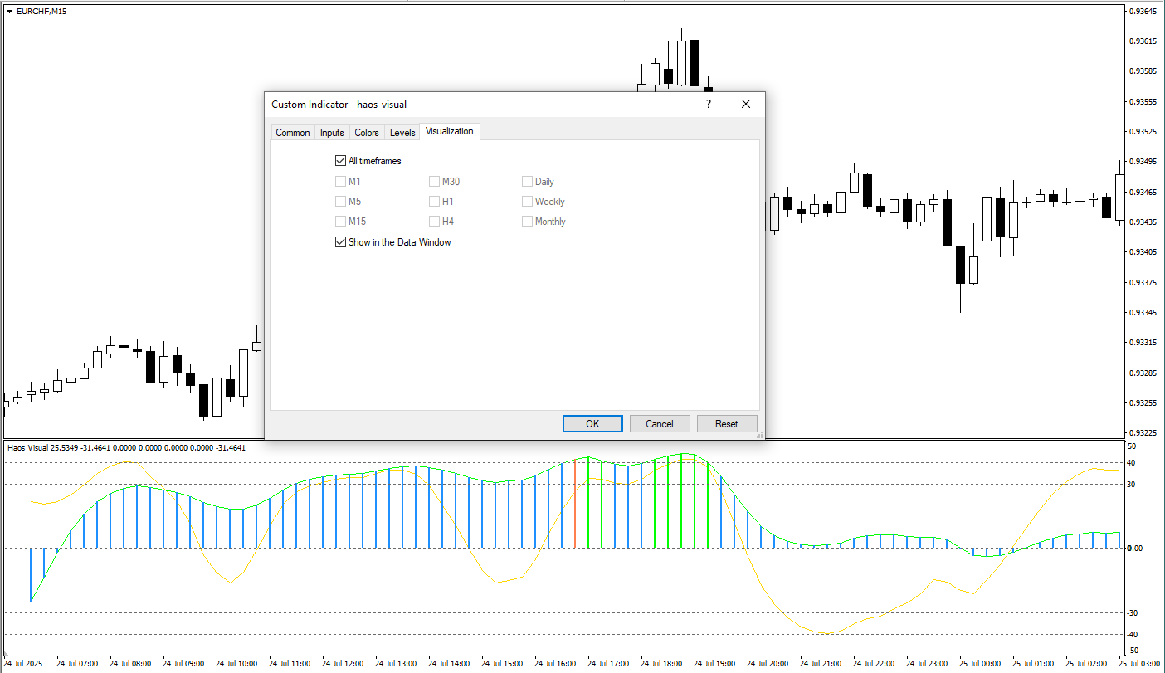Click the Reset button
The width and height of the screenshot is (1165, 673).
(726, 424)
